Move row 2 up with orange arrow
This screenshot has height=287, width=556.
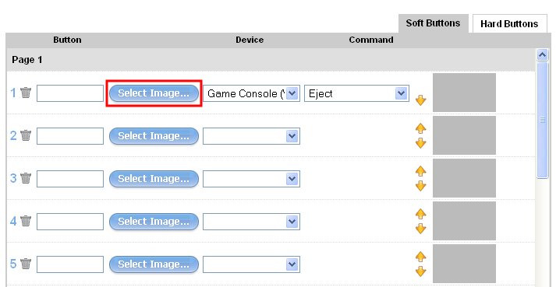[x=420, y=128]
